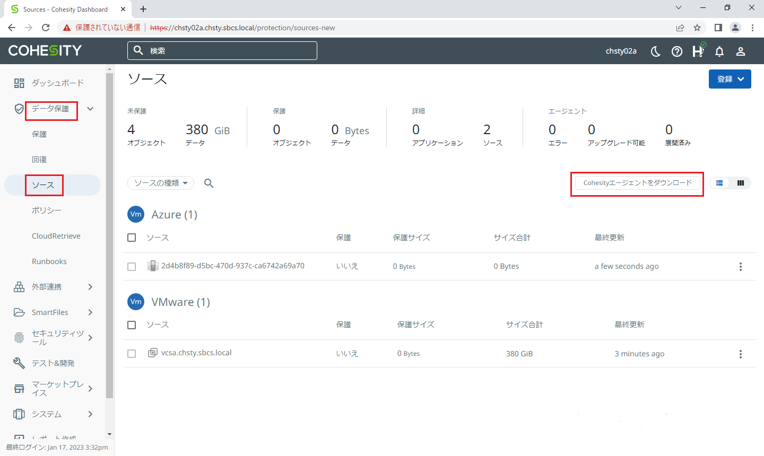
Task: Expand the マーケットプレイス submenu chevron
Action: click(x=90, y=389)
